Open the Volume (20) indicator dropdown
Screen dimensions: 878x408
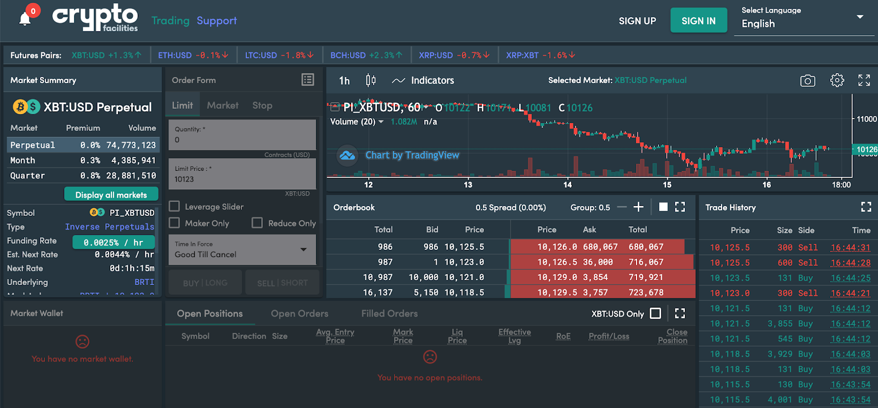pyautogui.click(x=381, y=122)
